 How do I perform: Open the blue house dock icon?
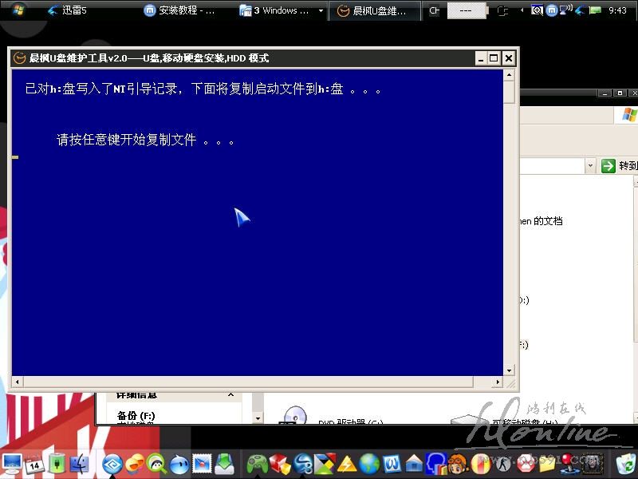tap(414, 465)
